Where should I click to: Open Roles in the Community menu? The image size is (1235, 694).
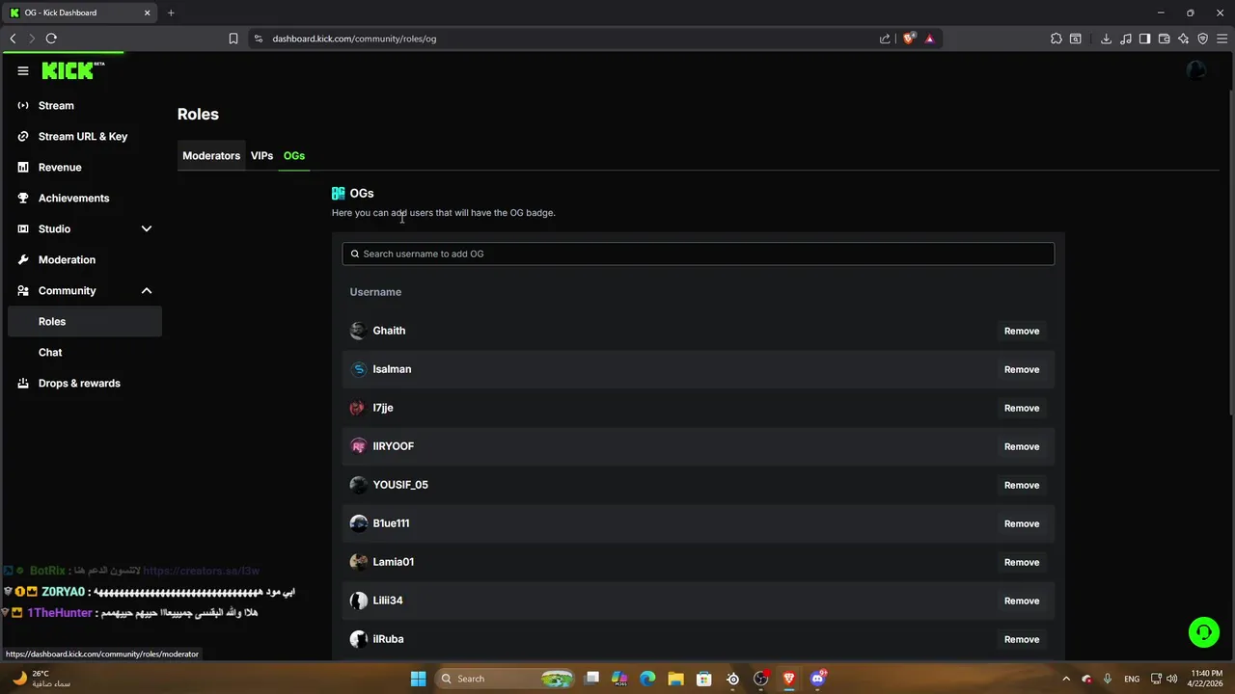point(85,321)
